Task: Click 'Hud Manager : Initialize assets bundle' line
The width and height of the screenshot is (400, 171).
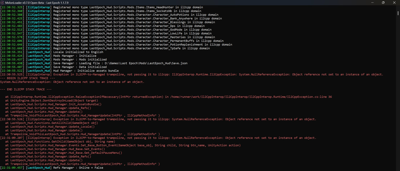Action: pos(59,71)
